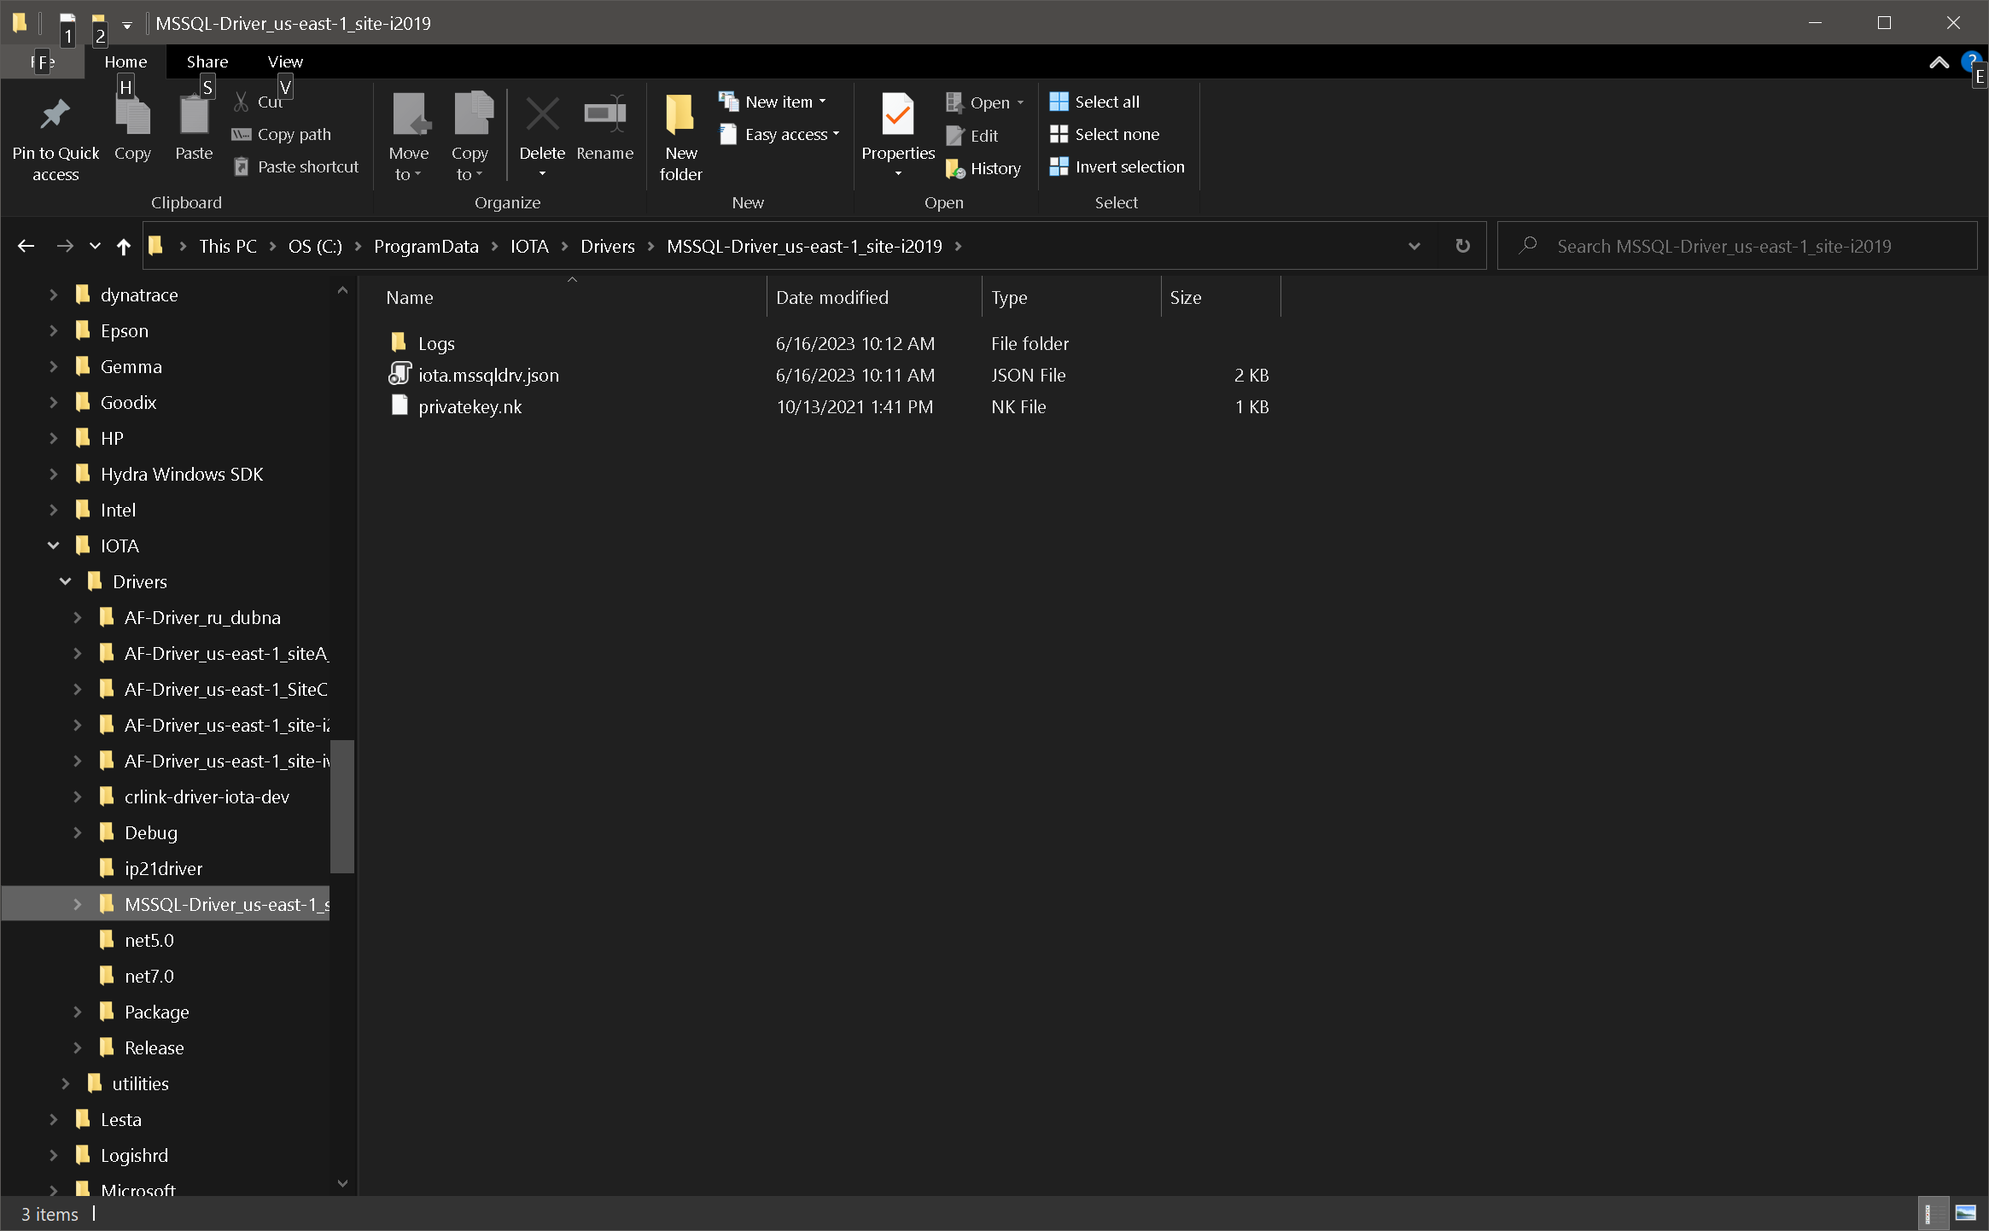
Task: Click Paste shortcut command
Action: click(296, 166)
